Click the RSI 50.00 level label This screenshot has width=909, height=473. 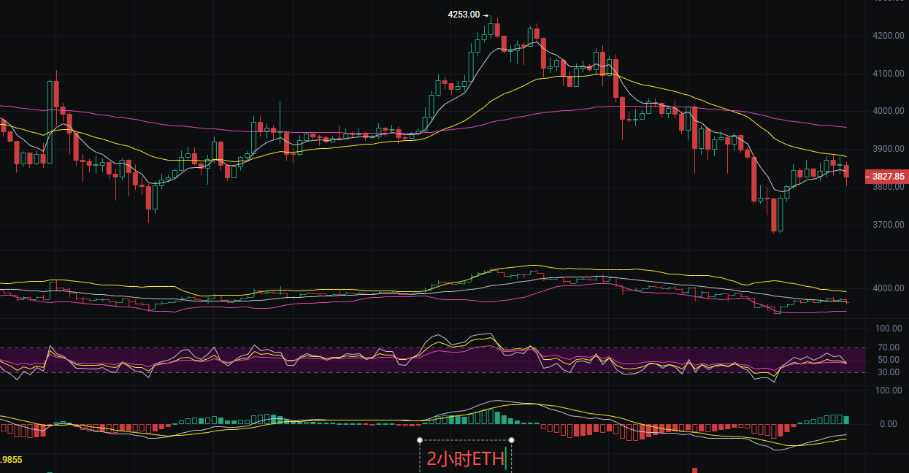tap(889, 360)
